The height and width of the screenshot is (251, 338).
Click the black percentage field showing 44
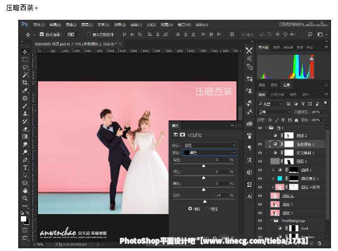222,195
